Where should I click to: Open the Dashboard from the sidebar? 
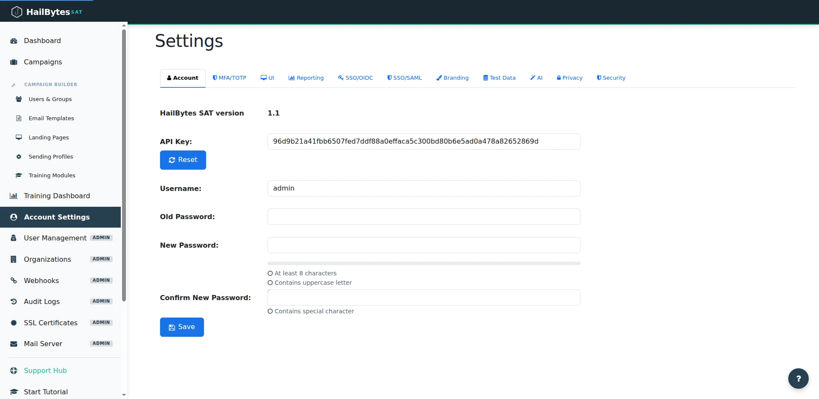[42, 40]
